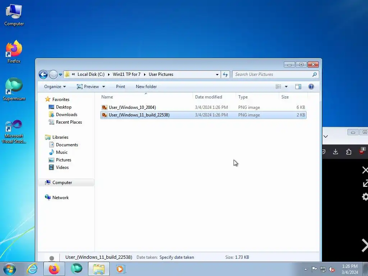
Task: Open recent pages dropdown beside forward arrow
Action: tap(60, 75)
